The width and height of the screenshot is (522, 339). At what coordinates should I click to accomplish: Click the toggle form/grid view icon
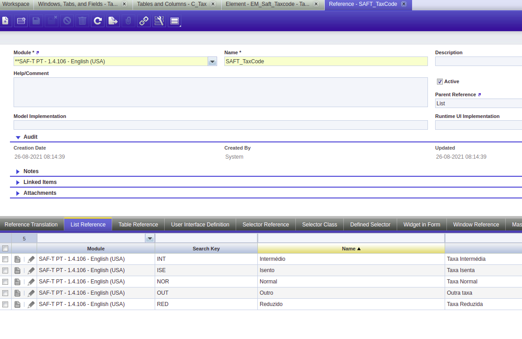click(x=175, y=21)
